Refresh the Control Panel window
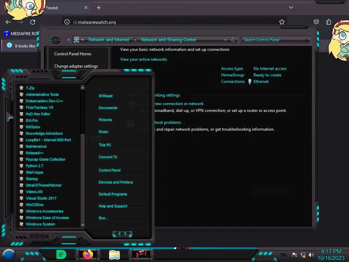Image resolution: width=349 pixels, height=262 pixels. pyautogui.click(x=233, y=40)
